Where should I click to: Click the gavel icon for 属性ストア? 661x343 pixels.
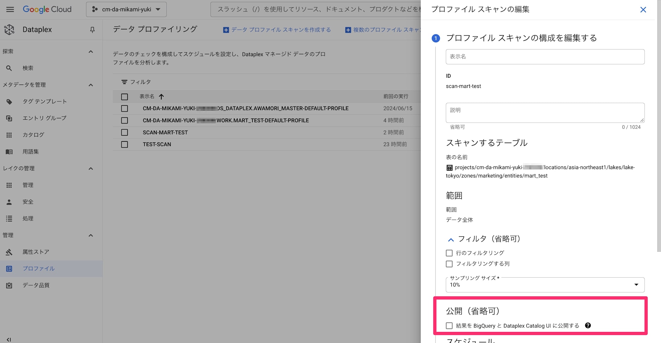[9, 252]
